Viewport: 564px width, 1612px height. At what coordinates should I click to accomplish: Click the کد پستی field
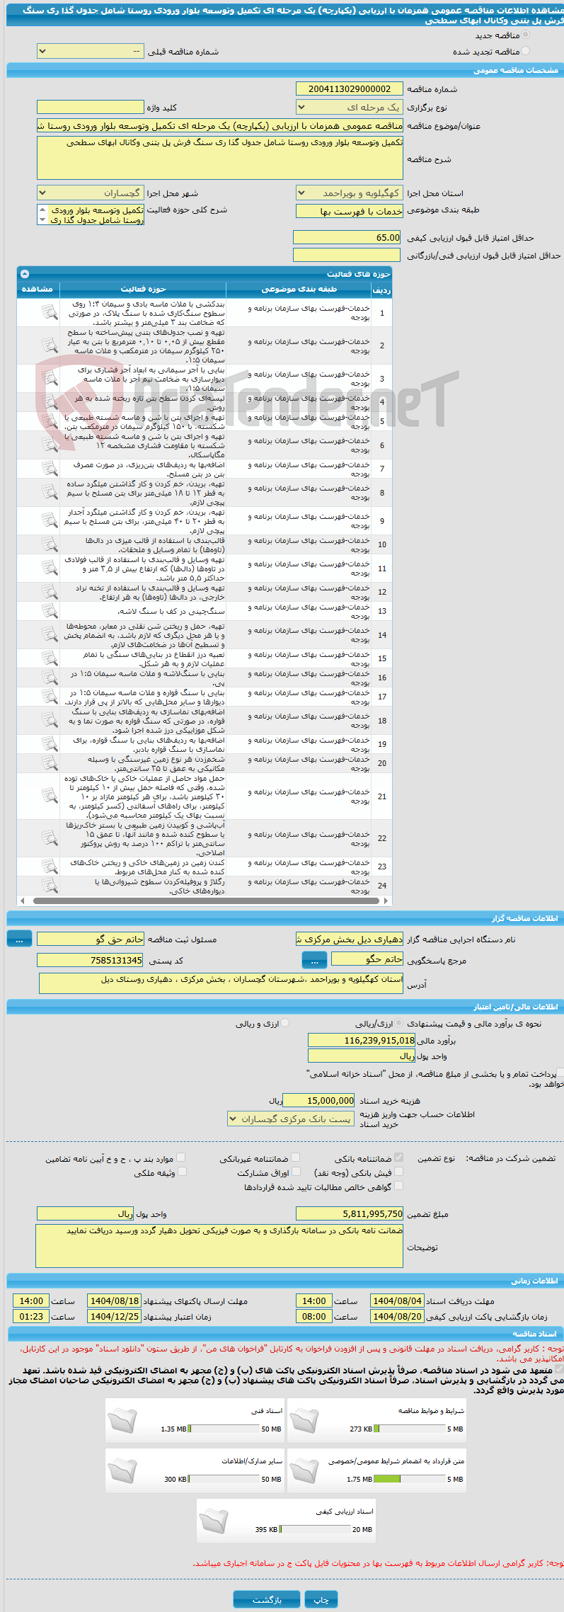click(x=90, y=960)
